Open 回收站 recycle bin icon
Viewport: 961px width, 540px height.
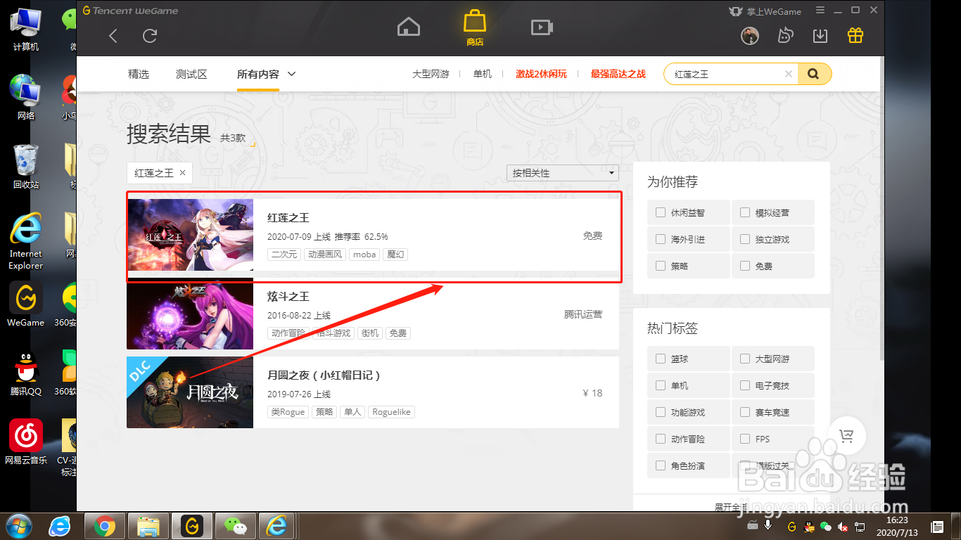coord(26,167)
